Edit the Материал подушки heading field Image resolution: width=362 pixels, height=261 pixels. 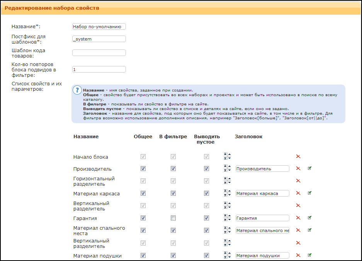(x=262, y=256)
